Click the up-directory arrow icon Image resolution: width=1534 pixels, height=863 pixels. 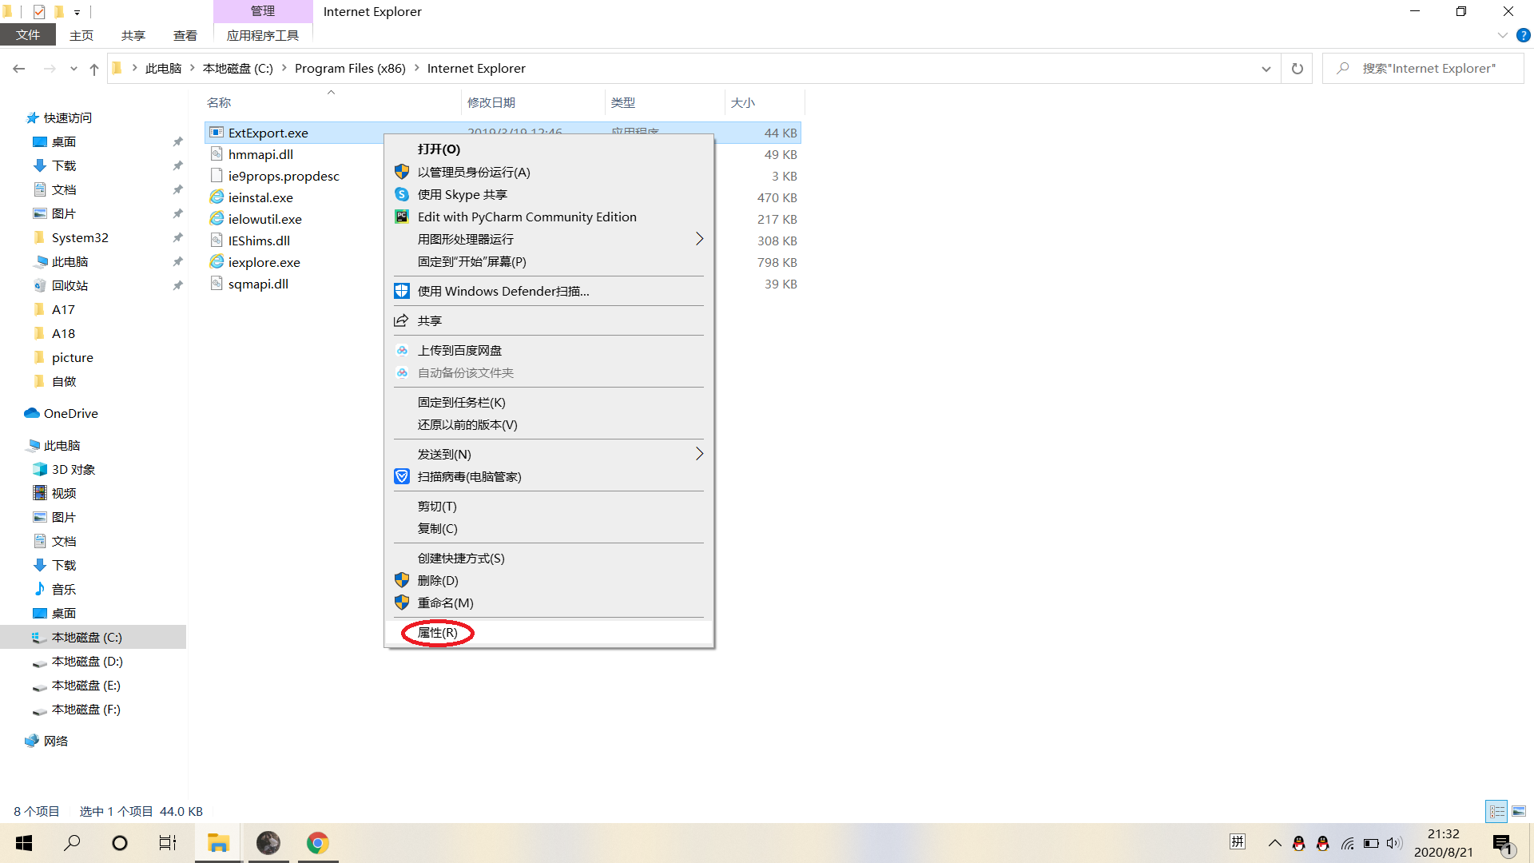[x=94, y=69]
